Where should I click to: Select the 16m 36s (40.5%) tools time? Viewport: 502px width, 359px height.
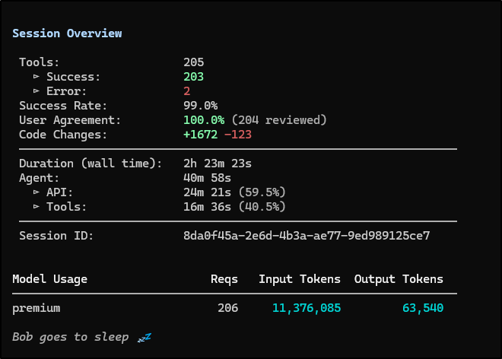point(235,207)
